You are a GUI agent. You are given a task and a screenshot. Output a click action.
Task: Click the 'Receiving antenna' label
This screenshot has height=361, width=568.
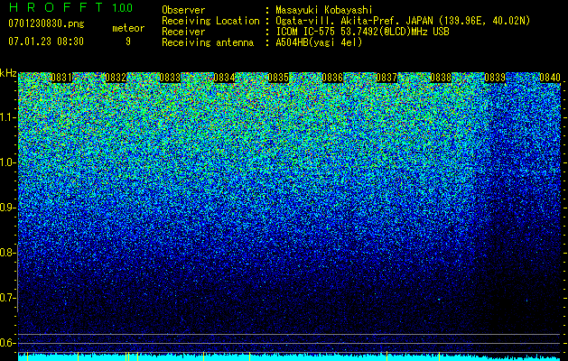[208, 42]
